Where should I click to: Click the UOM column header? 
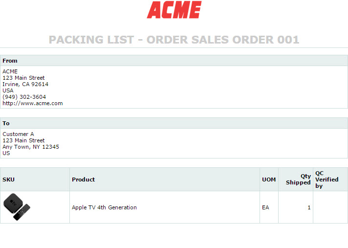269,180
